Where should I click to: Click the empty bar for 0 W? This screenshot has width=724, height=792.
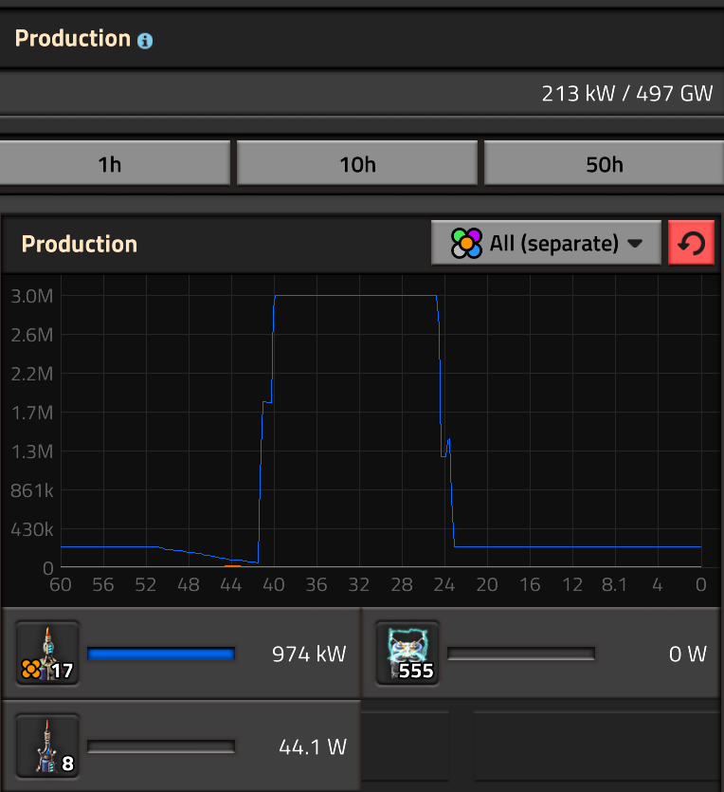point(521,654)
